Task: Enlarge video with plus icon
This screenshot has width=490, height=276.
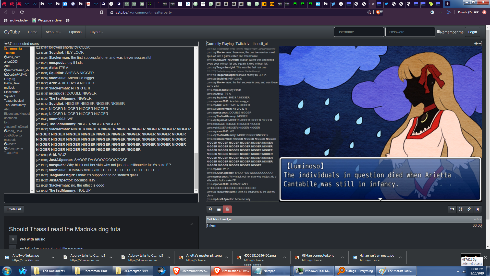Action: [476, 43]
